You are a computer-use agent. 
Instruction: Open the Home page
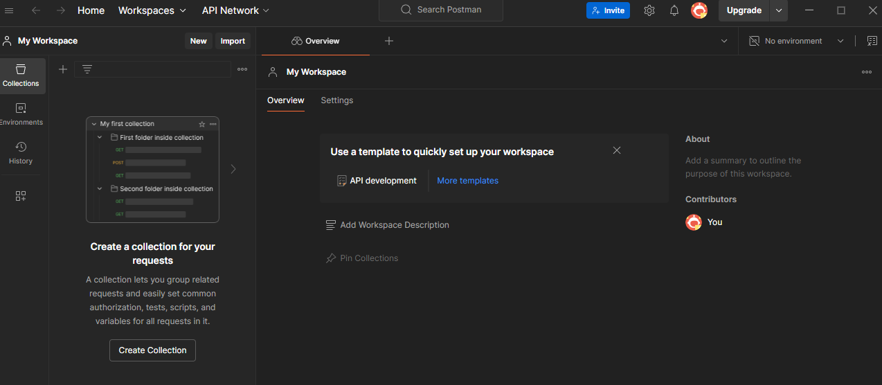coord(91,10)
